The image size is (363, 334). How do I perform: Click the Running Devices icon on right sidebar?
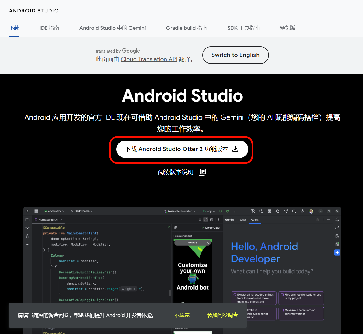pos(337,244)
